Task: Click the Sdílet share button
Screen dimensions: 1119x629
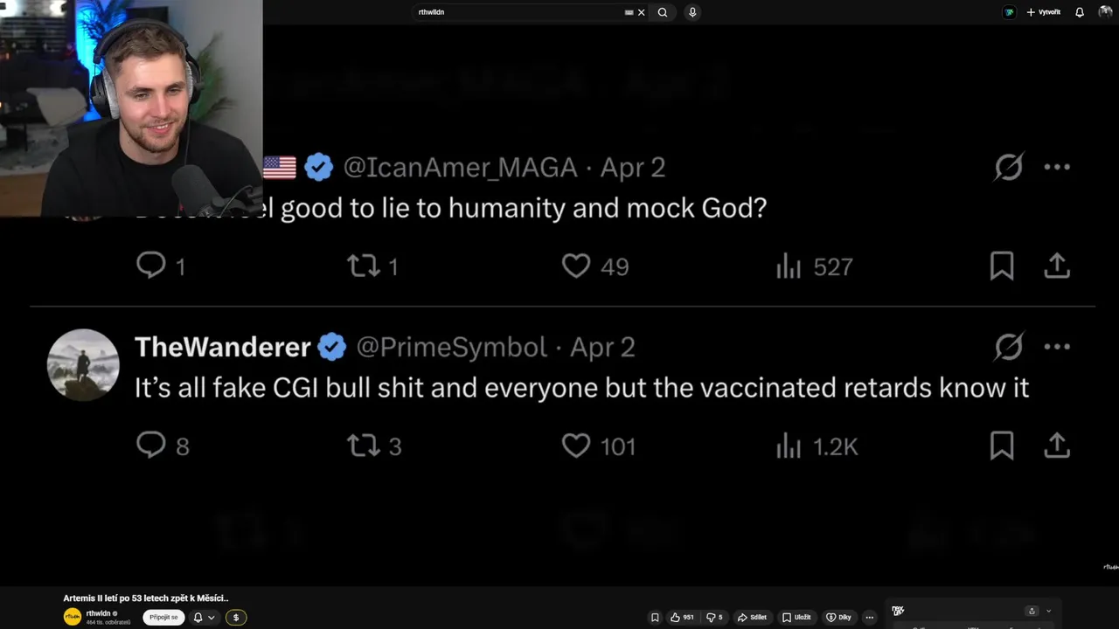Action: pyautogui.click(x=752, y=618)
